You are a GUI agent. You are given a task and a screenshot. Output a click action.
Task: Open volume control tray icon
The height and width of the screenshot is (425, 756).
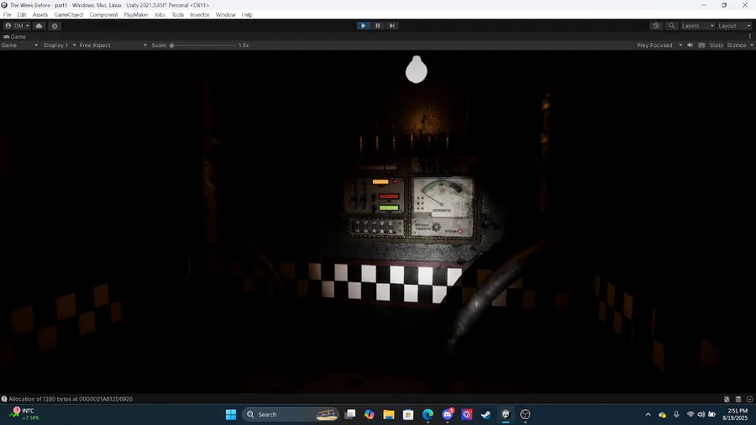pyautogui.click(x=701, y=414)
